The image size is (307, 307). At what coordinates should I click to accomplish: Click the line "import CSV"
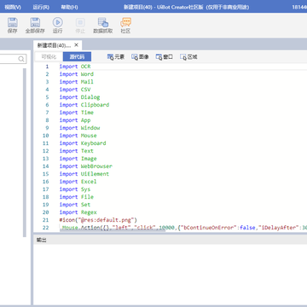(75, 90)
